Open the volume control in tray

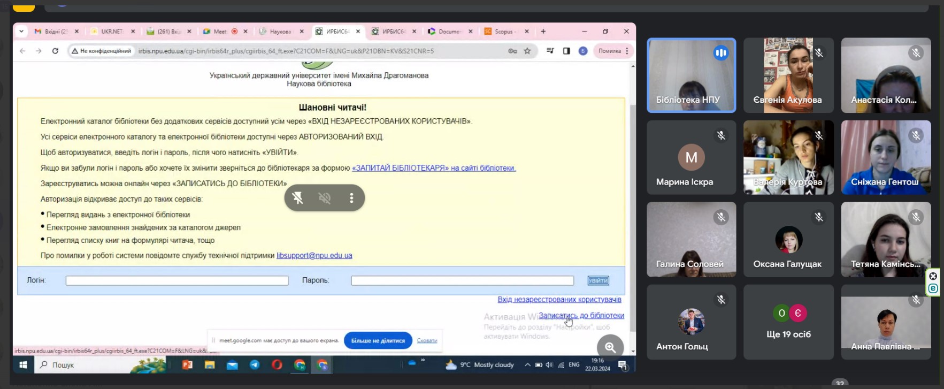[x=549, y=365]
